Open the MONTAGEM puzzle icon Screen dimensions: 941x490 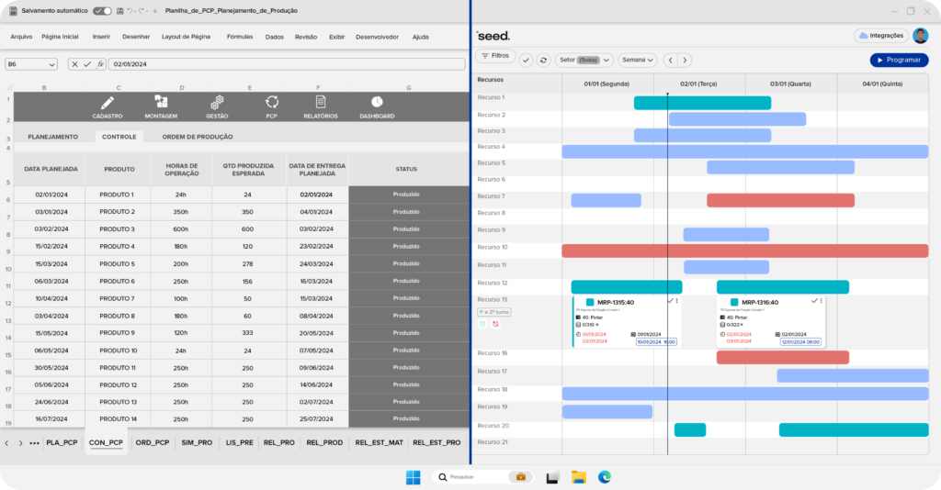tap(161, 102)
